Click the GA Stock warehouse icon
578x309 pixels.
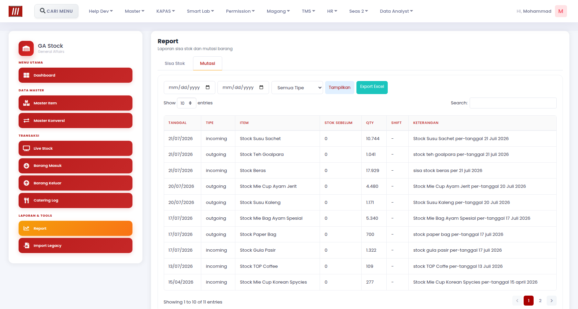click(x=26, y=48)
